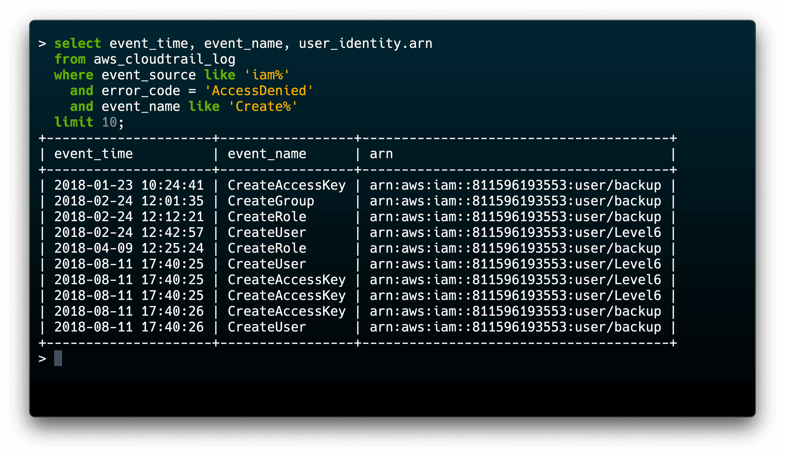Click 'event_source' in the where clause
The image size is (785, 456).
tap(149, 75)
